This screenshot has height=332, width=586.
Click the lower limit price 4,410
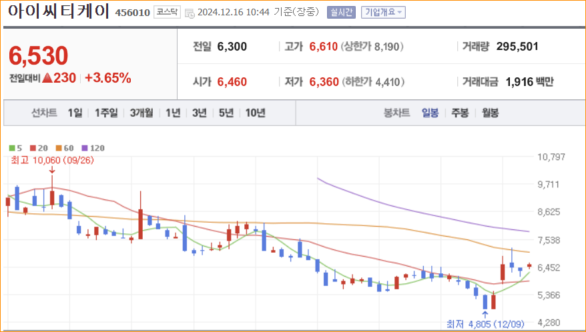388,82
